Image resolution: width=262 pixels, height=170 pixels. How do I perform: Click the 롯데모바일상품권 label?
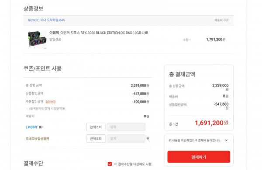click(x=37, y=139)
